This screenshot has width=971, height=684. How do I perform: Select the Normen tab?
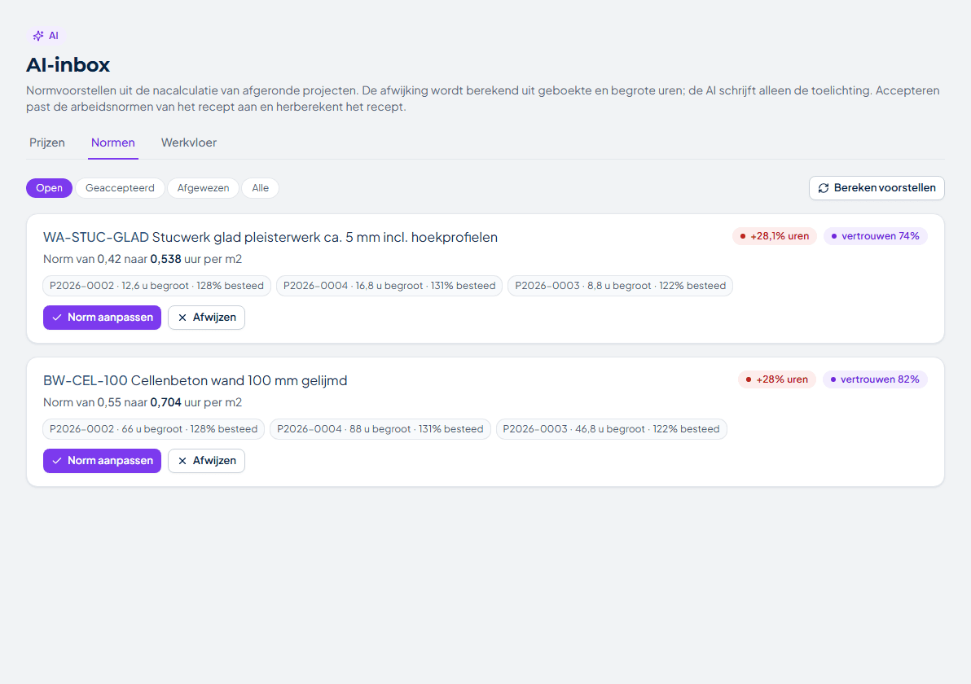[x=112, y=143]
